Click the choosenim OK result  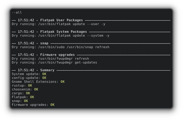36,89
